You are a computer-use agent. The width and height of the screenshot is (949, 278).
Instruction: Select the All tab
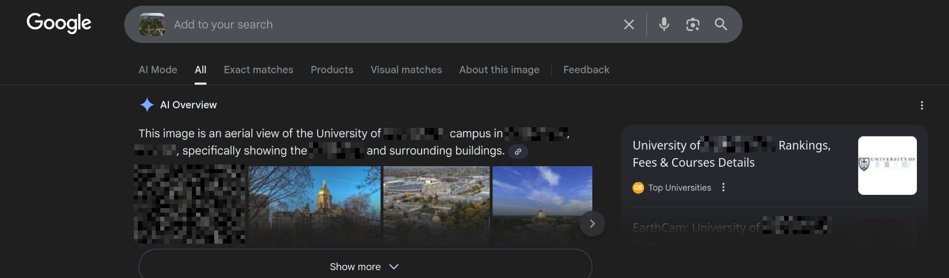[200, 70]
